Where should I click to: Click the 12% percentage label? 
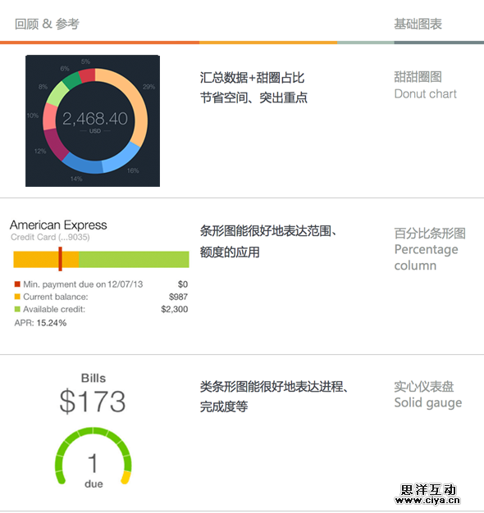tap(40, 151)
